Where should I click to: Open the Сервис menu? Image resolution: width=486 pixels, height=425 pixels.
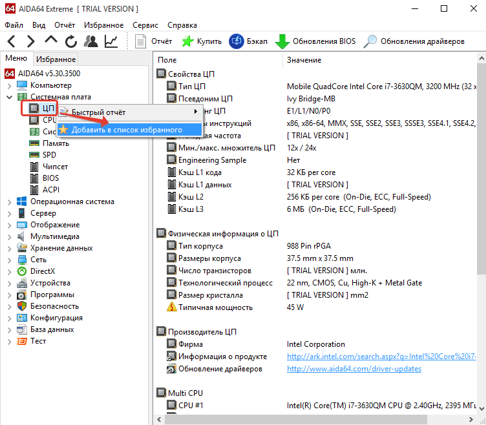[145, 25]
